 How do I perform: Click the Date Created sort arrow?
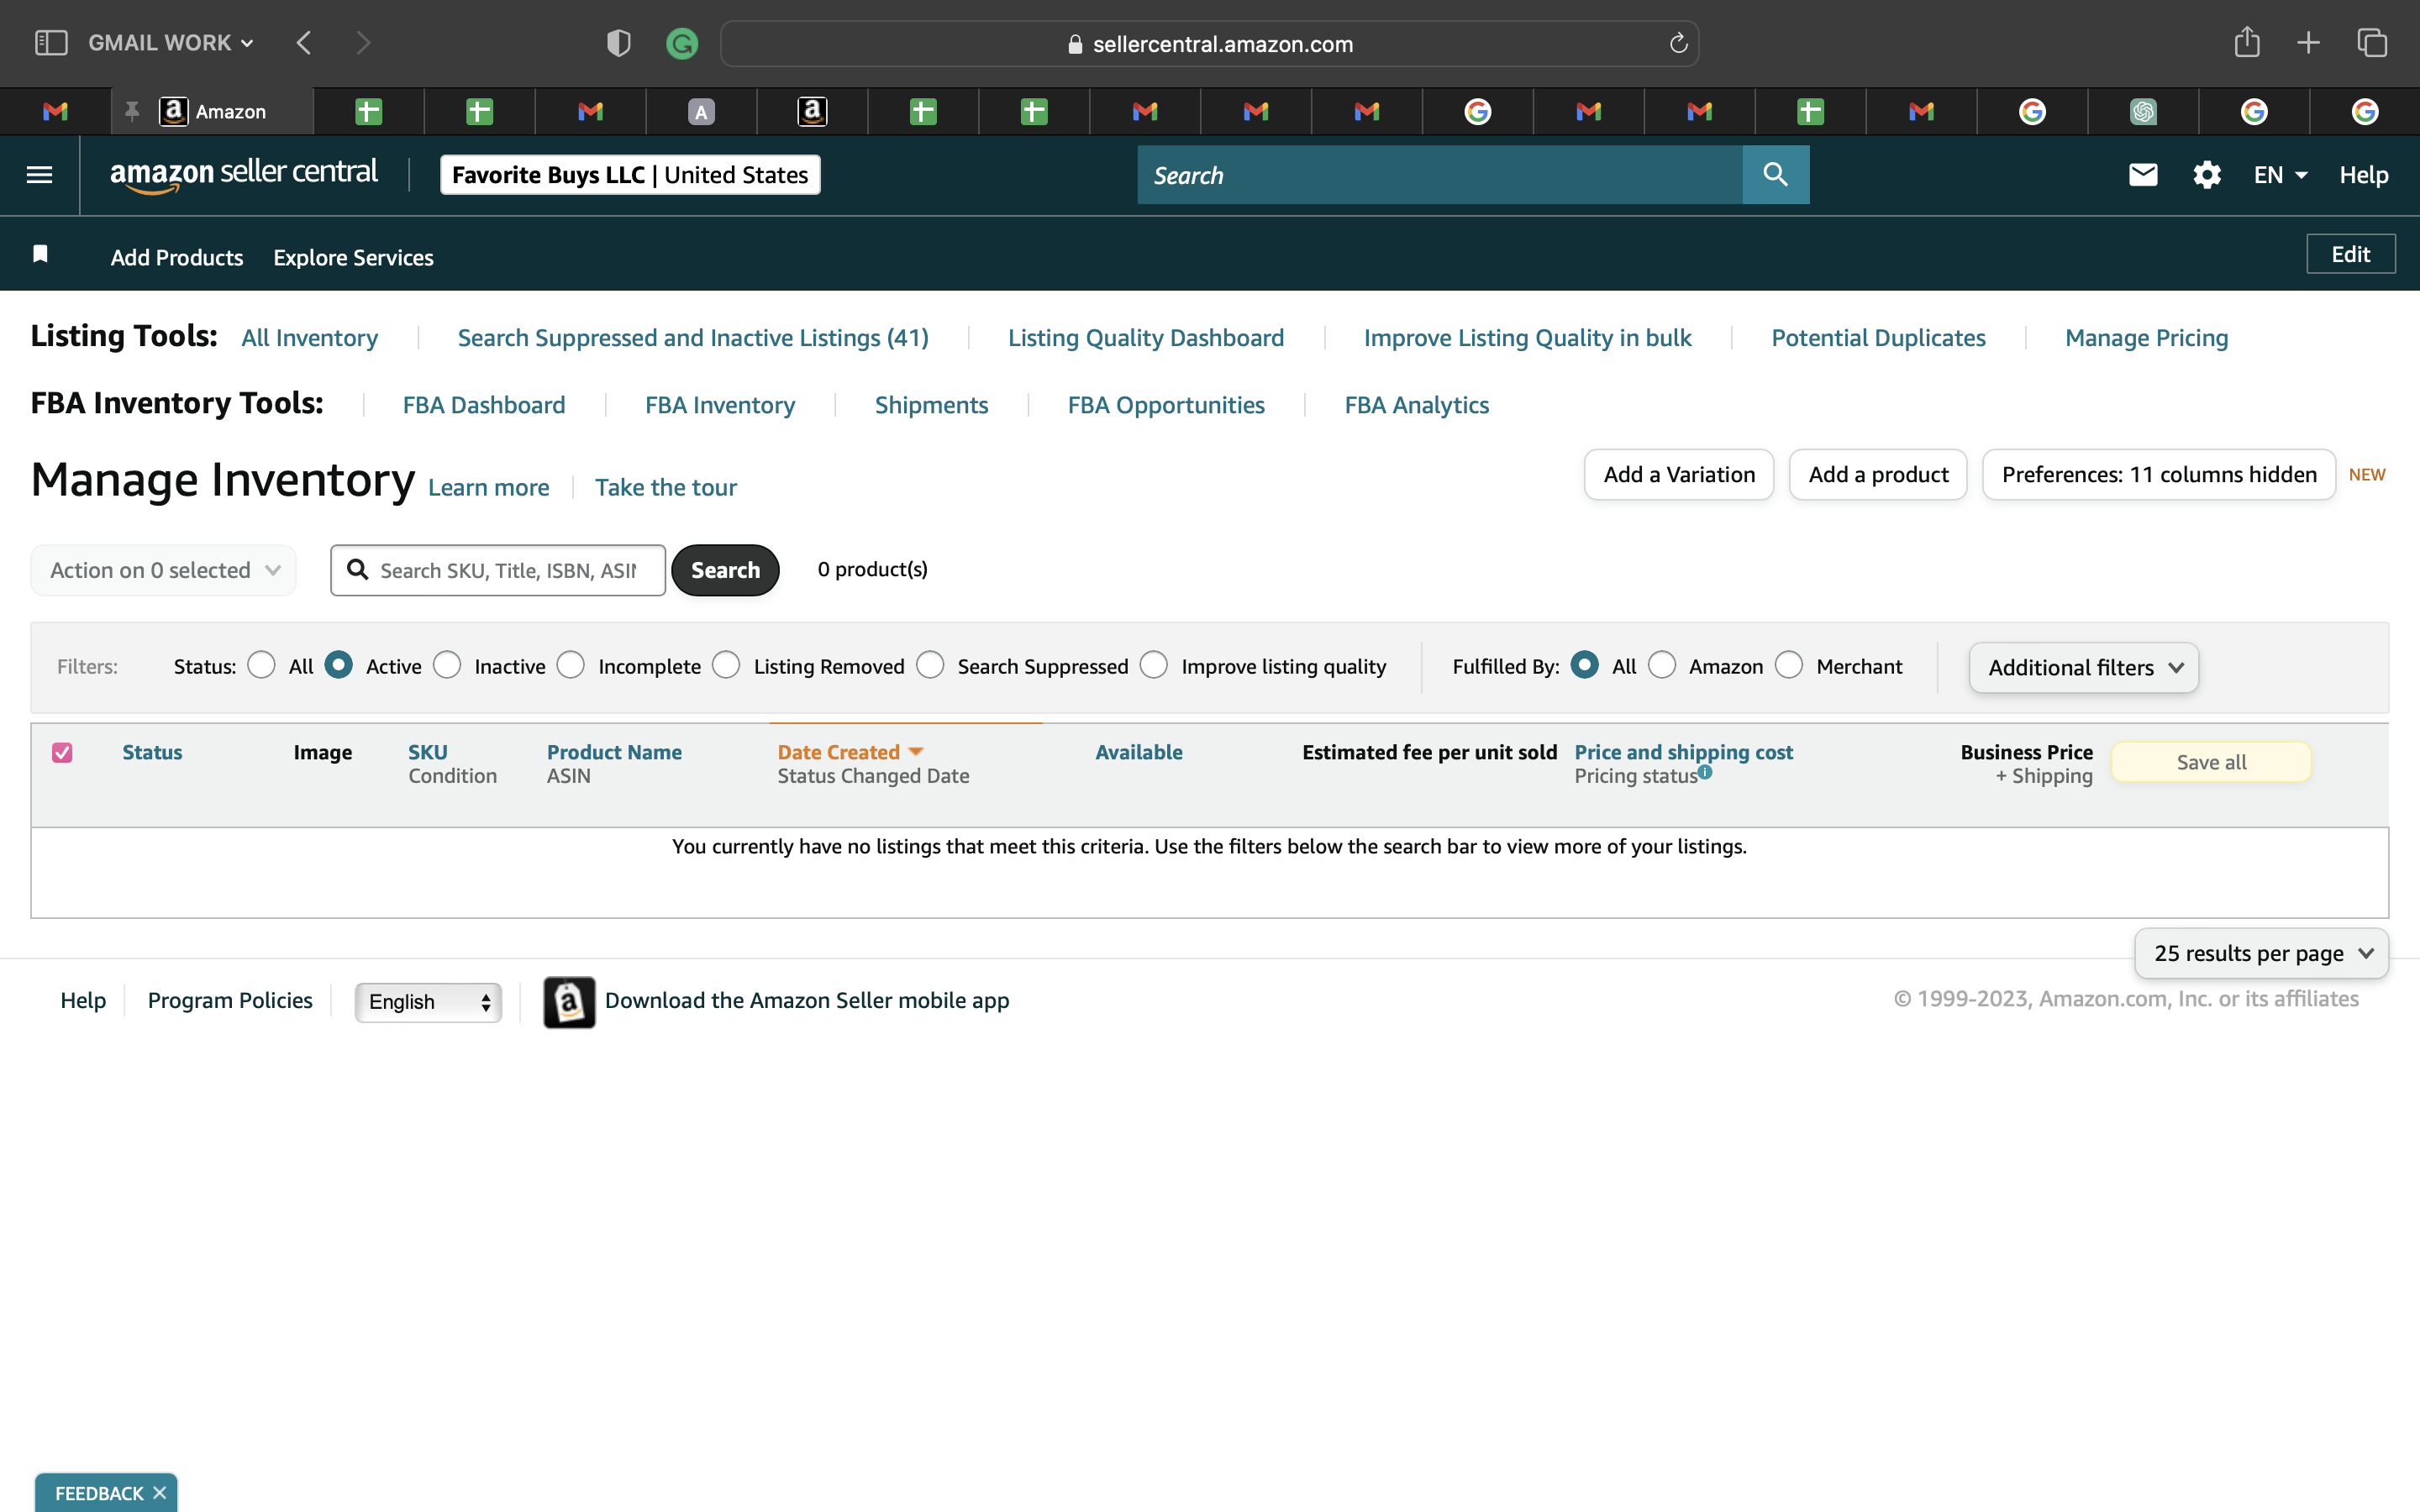915,751
